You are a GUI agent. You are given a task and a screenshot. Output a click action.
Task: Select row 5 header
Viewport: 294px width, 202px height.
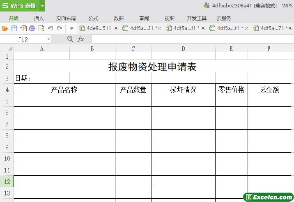(x=7, y=101)
